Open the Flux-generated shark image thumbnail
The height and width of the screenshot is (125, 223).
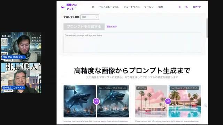point(113,101)
